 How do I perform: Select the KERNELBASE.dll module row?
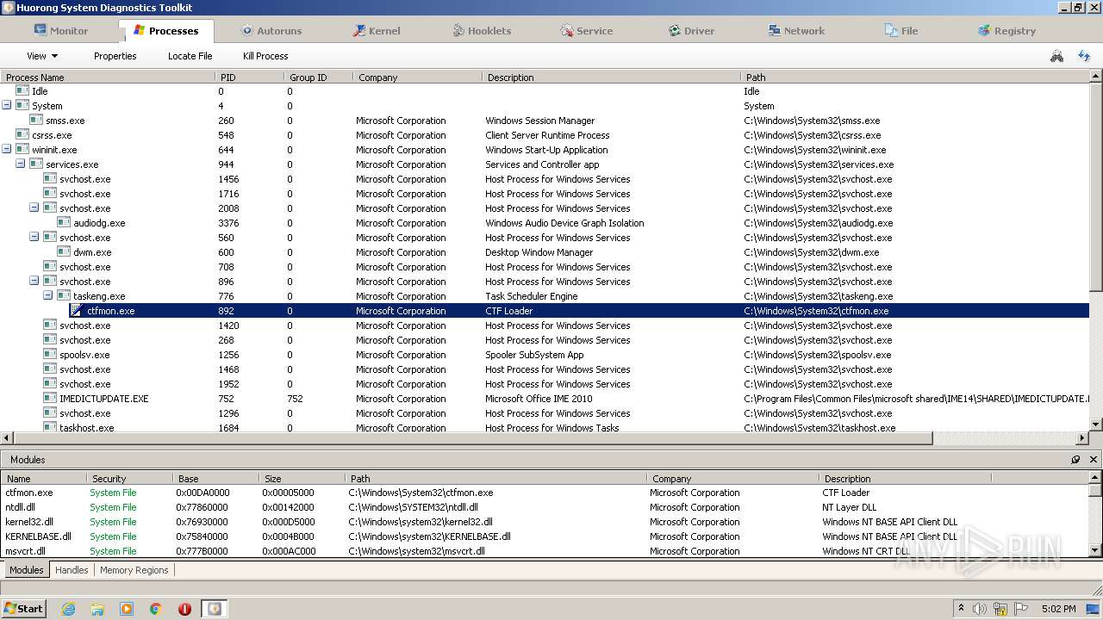tap(545, 536)
